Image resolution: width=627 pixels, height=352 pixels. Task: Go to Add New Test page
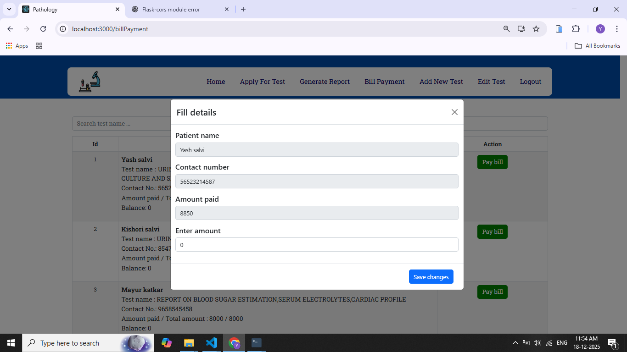click(441, 82)
